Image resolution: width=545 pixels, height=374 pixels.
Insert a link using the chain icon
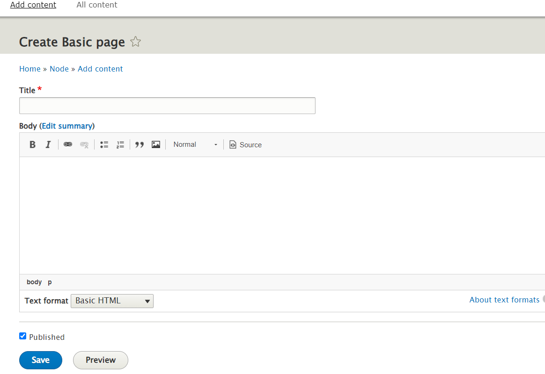coord(68,144)
